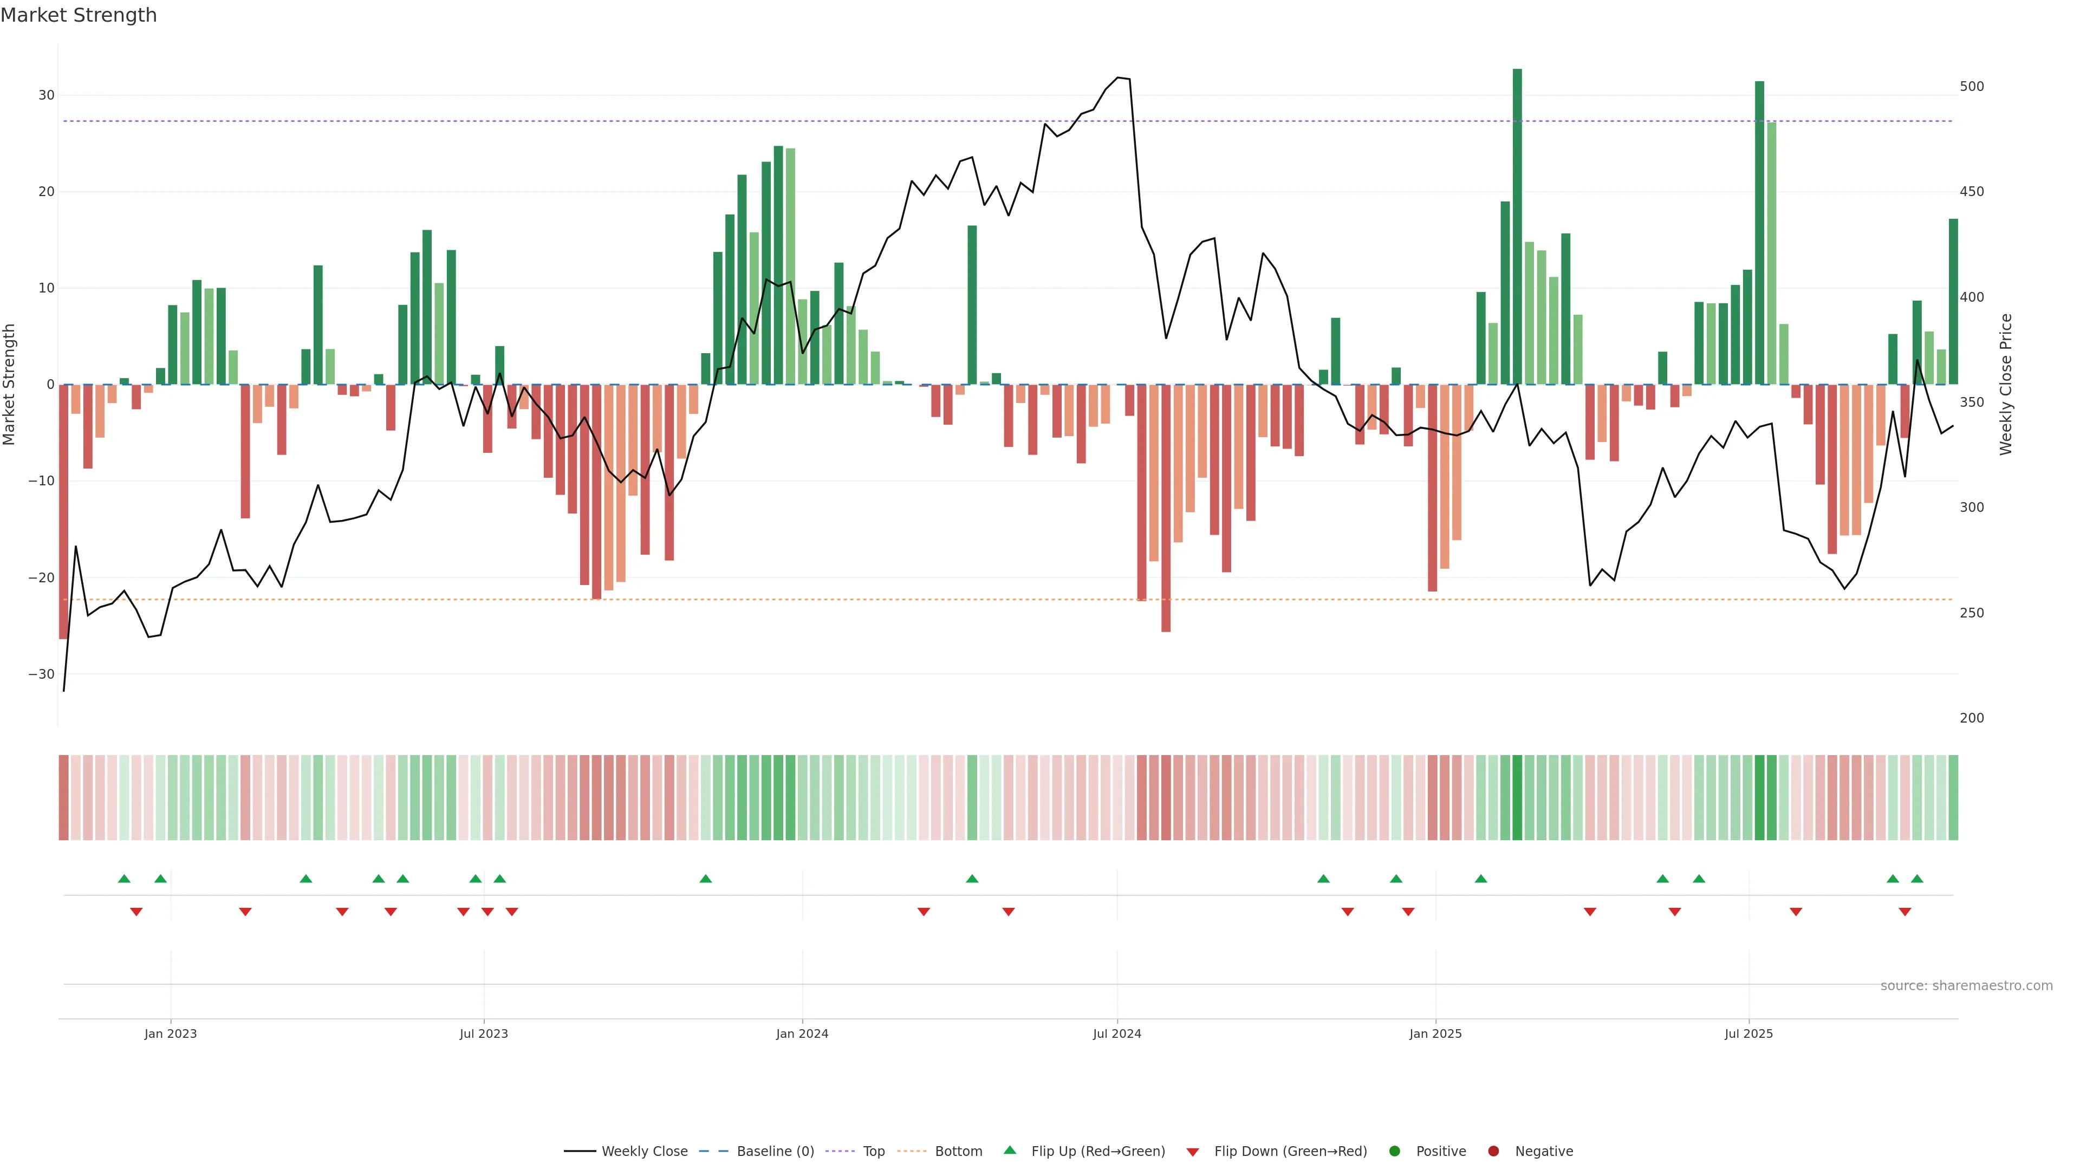The width and height of the screenshot is (2080, 1170).
Task: Click the Jan 2024 x-axis label
Action: (x=802, y=1033)
